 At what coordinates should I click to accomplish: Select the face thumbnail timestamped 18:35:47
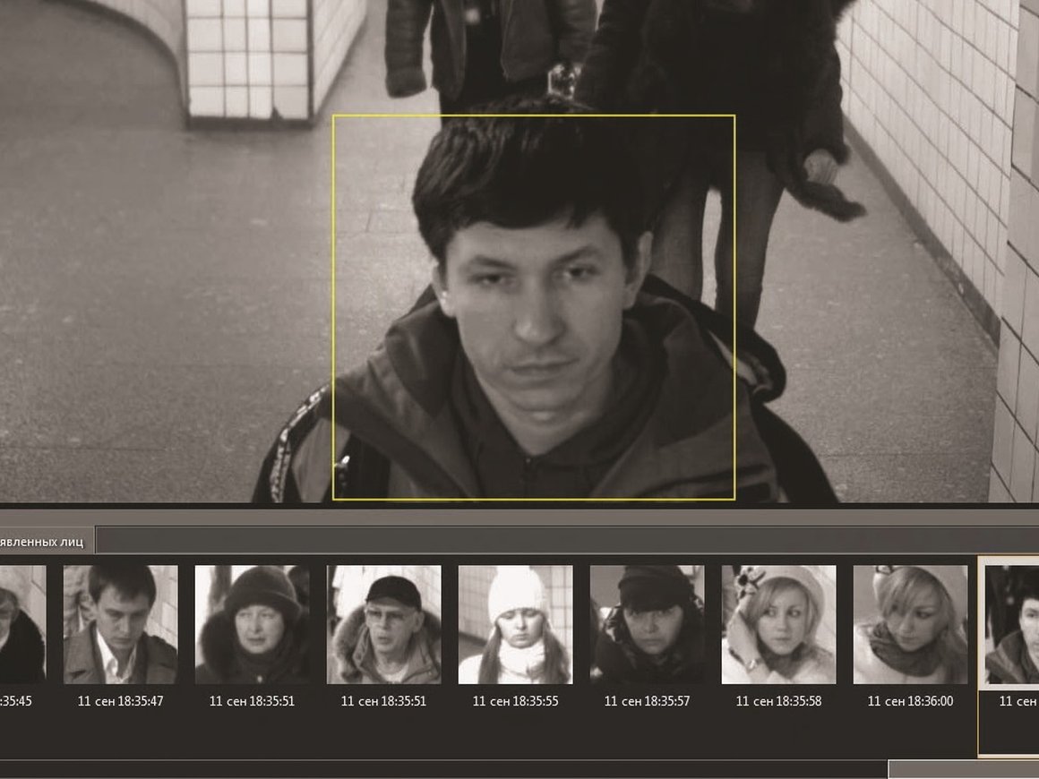[120, 624]
